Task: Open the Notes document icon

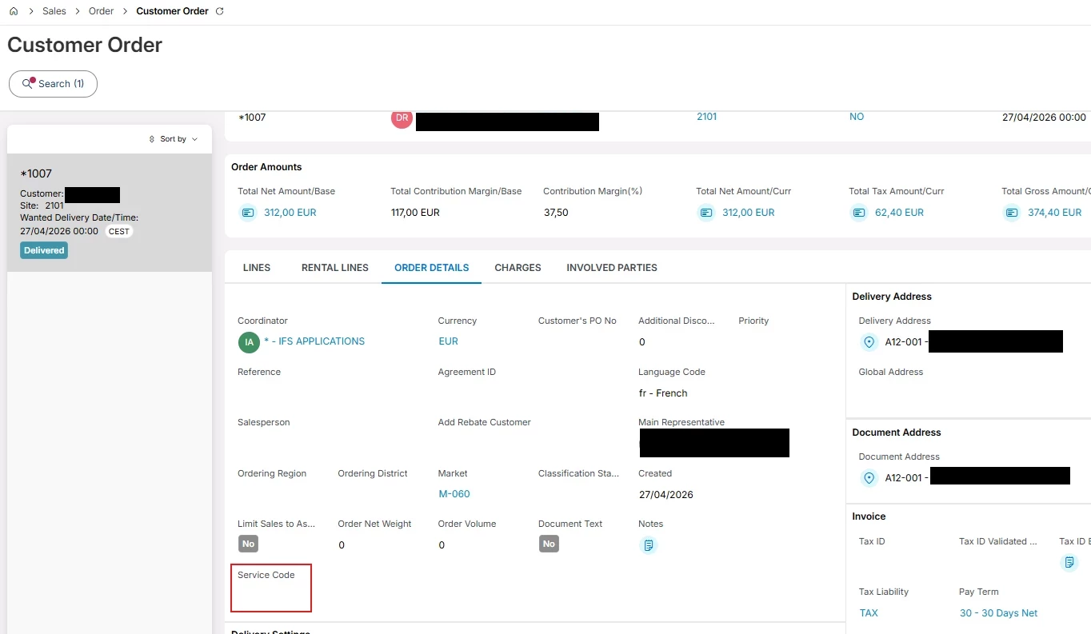Action: tap(649, 545)
